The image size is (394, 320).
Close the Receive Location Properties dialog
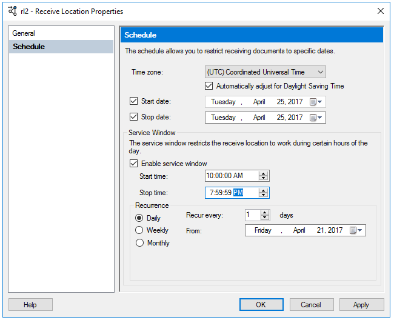[381, 11]
